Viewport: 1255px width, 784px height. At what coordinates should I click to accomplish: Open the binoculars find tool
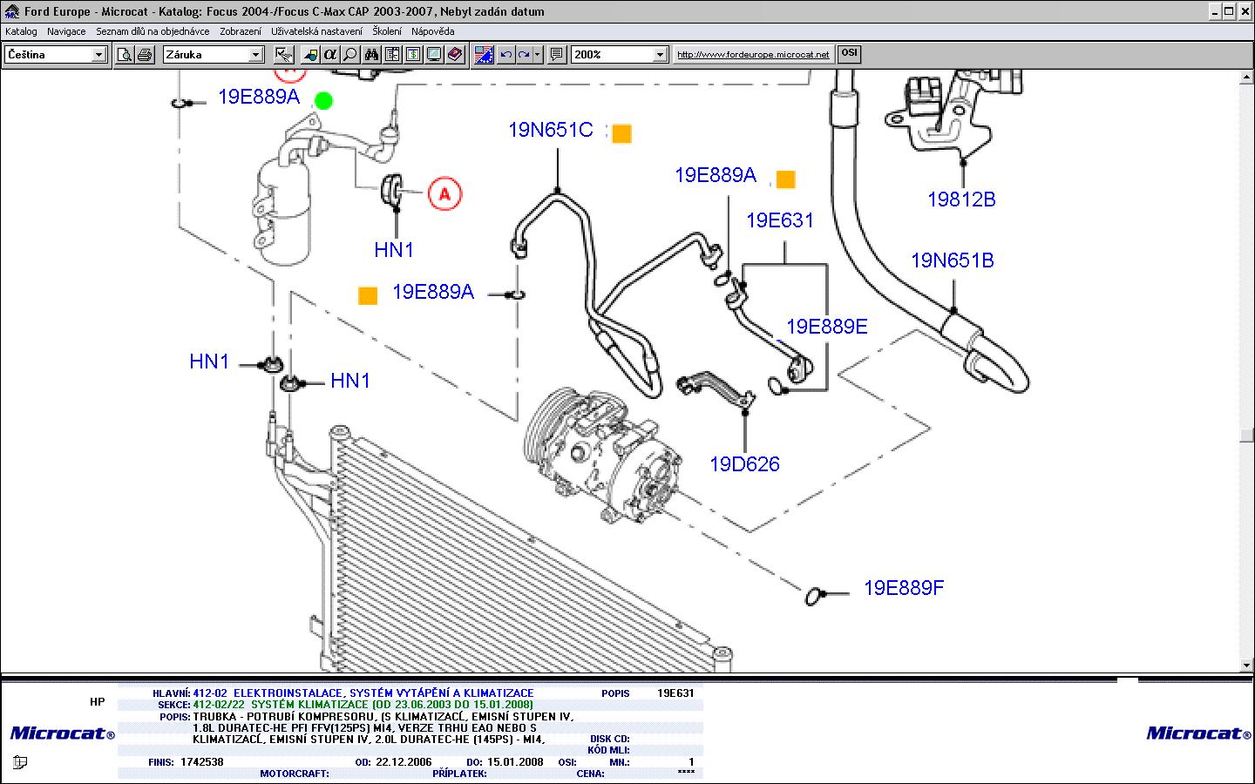coord(372,55)
